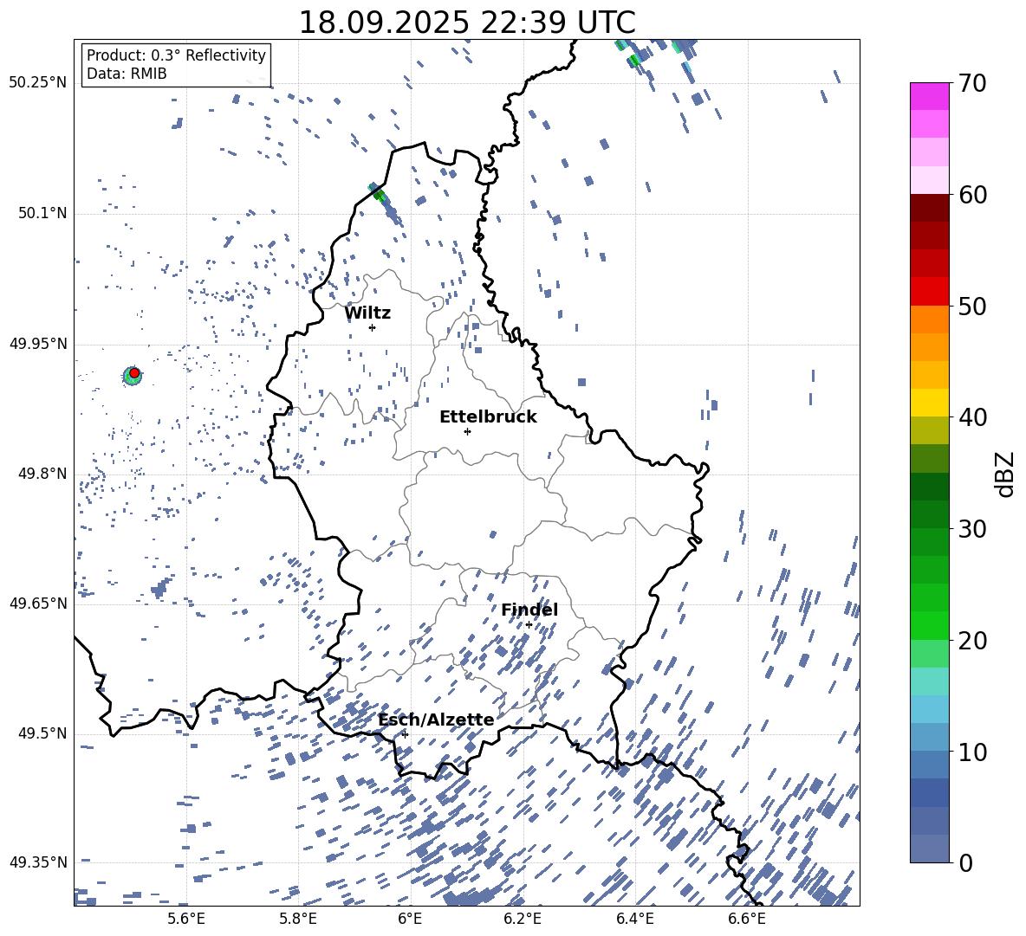The image size is (1026, 936).
Task: Click the colorbar tick label 10
Action: coord(972,752)
